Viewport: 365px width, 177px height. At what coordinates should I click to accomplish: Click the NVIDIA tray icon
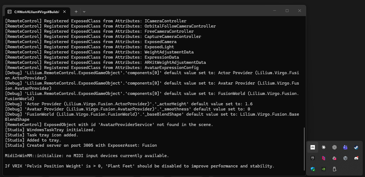[x=324, y=169]
